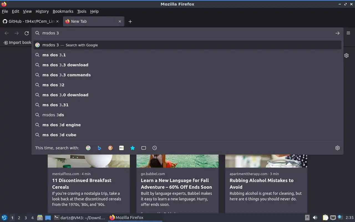Search this time with Bing icon
Image resolution: width=355 pixels, height=222 pixels.
tap(99, 148)
